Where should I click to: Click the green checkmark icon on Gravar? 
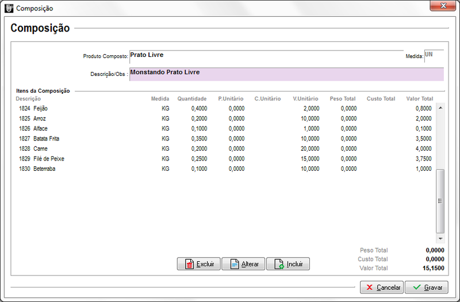click(416, 287)
